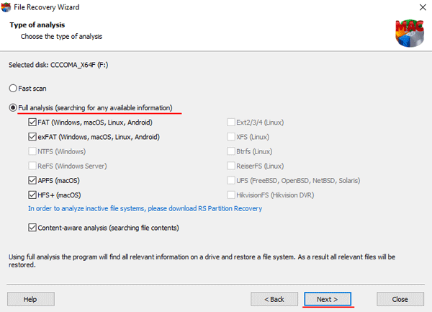Image resolution: width=432 pixels, height=312 pixels.
Task: Click the Next button
Action: 328,299
